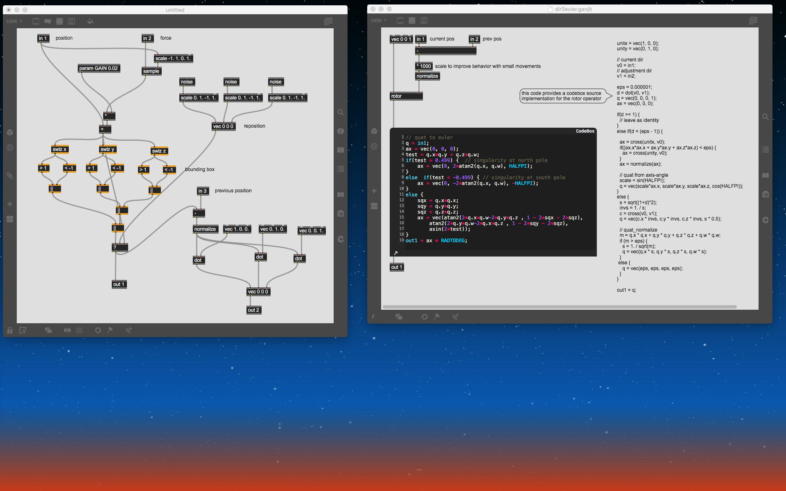Click the camera snapshots icon in dir2euler sidebar
The height and width of the screenshot is (491, 786).
click(x=766, y=194)
